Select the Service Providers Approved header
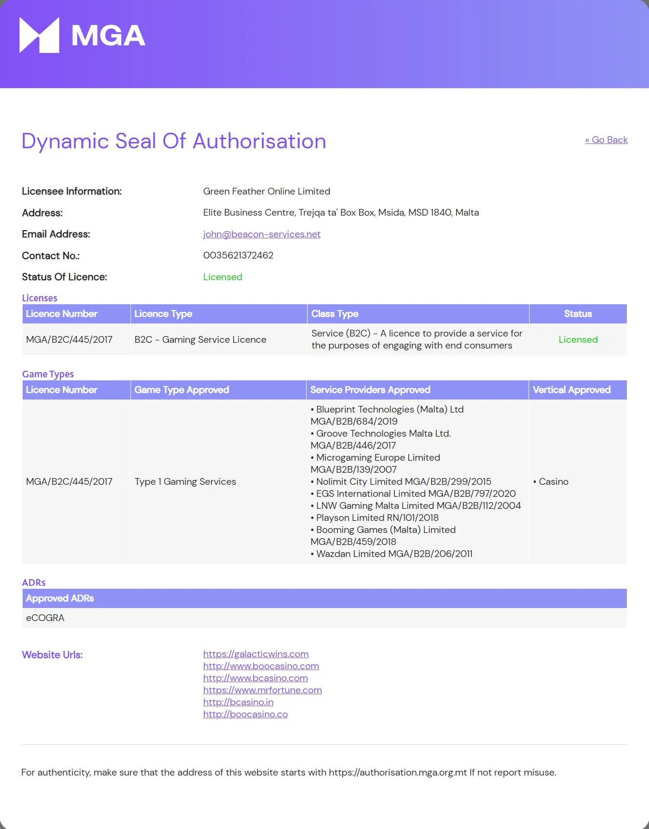The height and width of the screenshot is (829, 649). click(x=370, y=390)
